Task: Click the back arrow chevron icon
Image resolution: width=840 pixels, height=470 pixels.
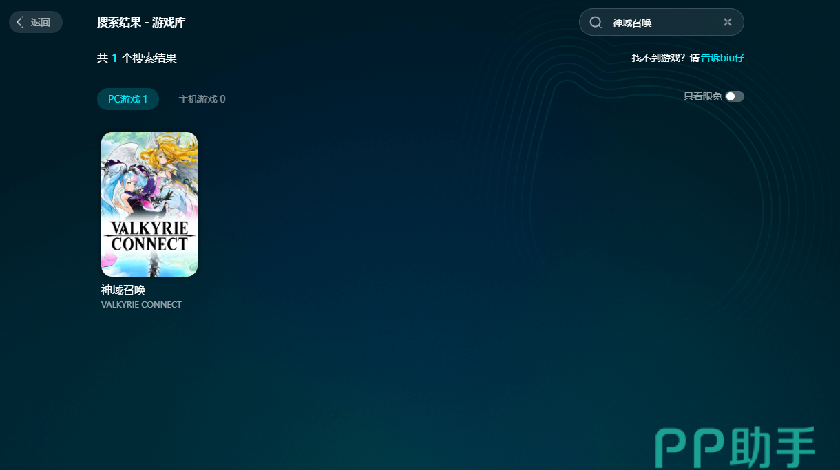Action: point(20,22)
